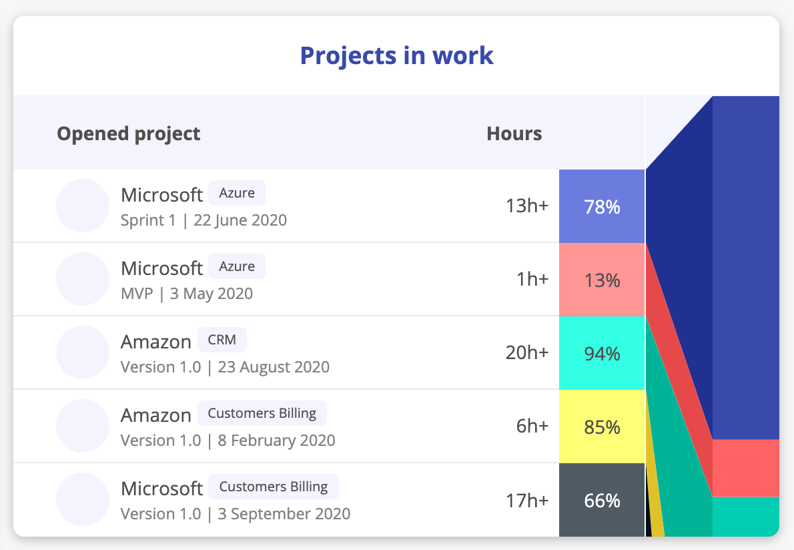Click the red 13% percentage cell

pos(601,280)
